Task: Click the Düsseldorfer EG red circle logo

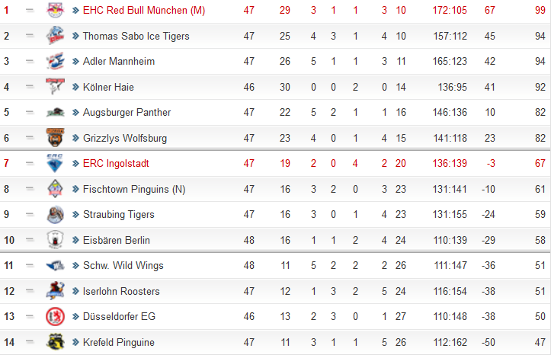Action: pyautogui.click(x=55, y=316)
